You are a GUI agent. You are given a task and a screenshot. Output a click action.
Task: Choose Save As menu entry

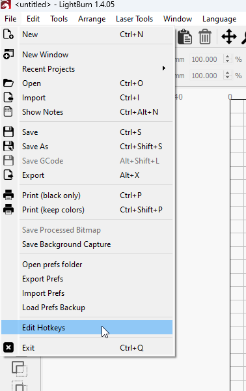click(87, 146)
